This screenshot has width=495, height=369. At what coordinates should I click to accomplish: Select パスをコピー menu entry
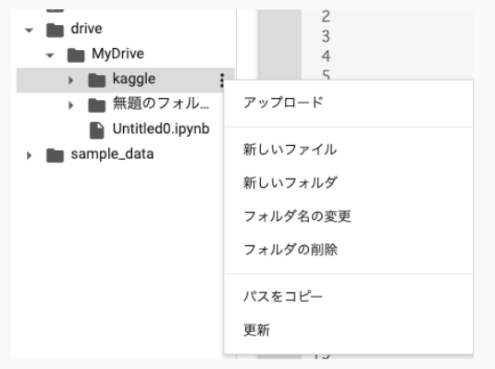[348, 296]
